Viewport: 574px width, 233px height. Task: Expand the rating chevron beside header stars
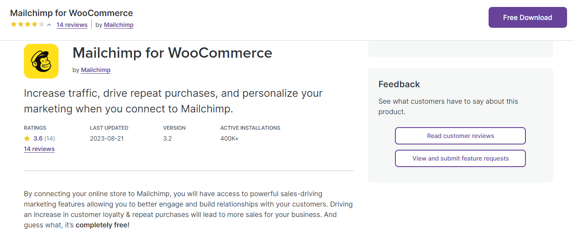[x=49, y=25]
